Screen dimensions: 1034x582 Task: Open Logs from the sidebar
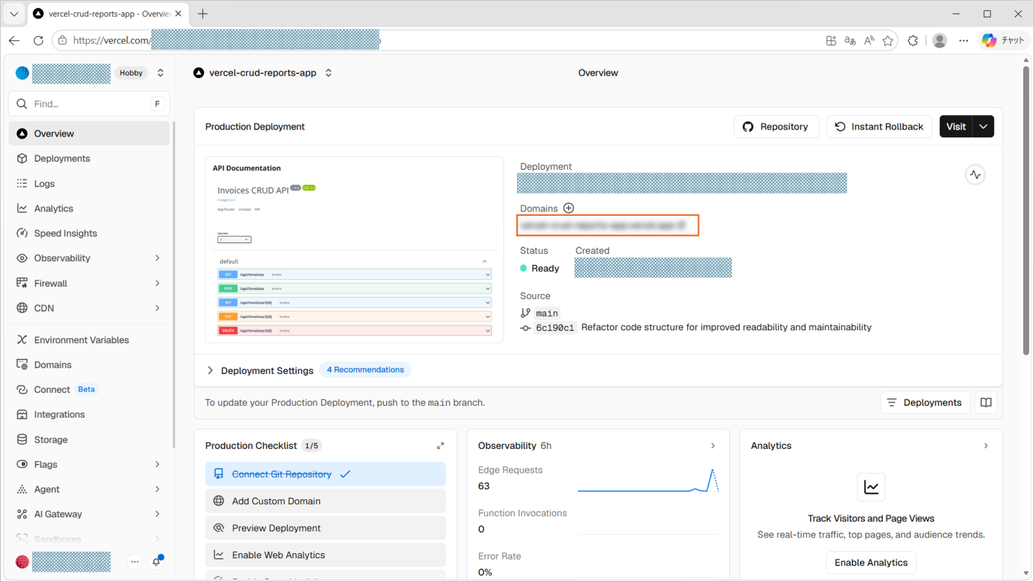coord(89,183)
